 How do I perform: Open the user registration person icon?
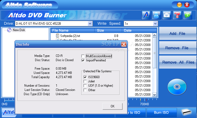click(x=156, y=15)
